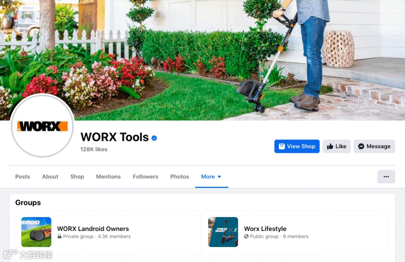The image size is (405, 262).
Task: Click the globe icon for Worx Lifestyle
Action: [x=246, y=236]
